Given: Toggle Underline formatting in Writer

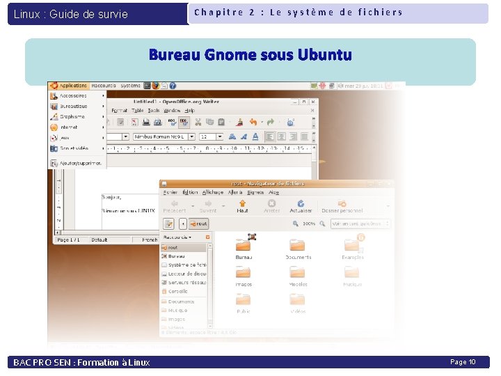Looking at the screenshot, I should (255, 137).
